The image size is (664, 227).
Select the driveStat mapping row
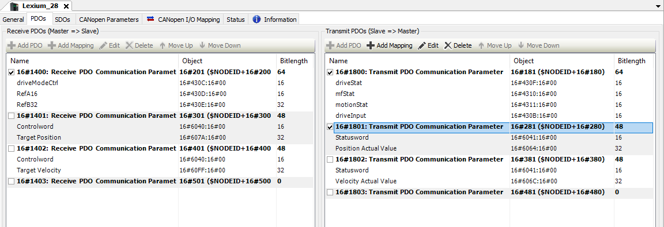click(x=489, y=83)
